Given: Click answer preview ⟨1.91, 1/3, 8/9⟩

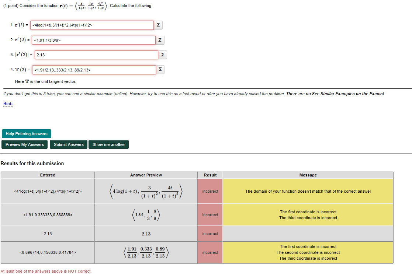Looking at the screenshot, I should click(146, 215).
